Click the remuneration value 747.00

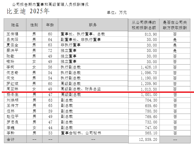pyautogui.click(x=151, y=128)
